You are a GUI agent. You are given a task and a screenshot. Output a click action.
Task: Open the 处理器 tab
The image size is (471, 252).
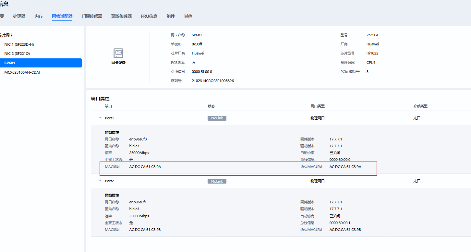pyautogui.click(x=19, y=16)
